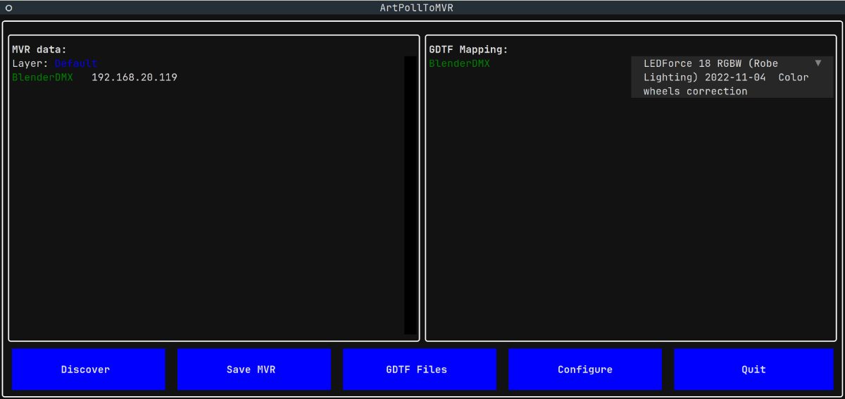Viewport: 845px width, 399px height.
Task: Expand the fixture dropdown arrow
Action: pyautogui.click(x=818, y=63)
